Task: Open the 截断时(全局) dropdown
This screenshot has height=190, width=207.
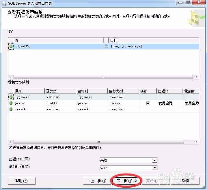Action: coord(154,168)
